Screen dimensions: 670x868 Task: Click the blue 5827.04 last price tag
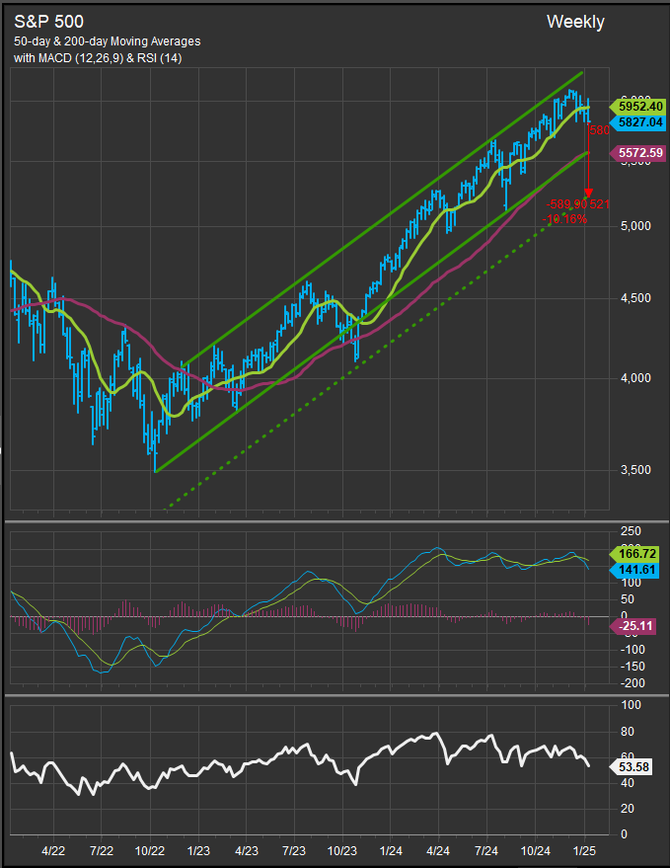pos(637,122)
